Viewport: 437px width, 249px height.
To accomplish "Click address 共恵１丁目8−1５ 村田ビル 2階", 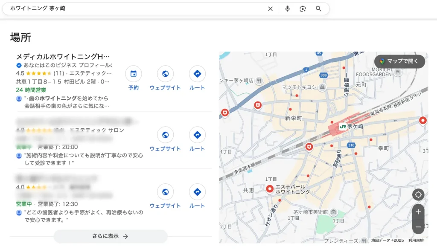I will (x=56, y=81).
